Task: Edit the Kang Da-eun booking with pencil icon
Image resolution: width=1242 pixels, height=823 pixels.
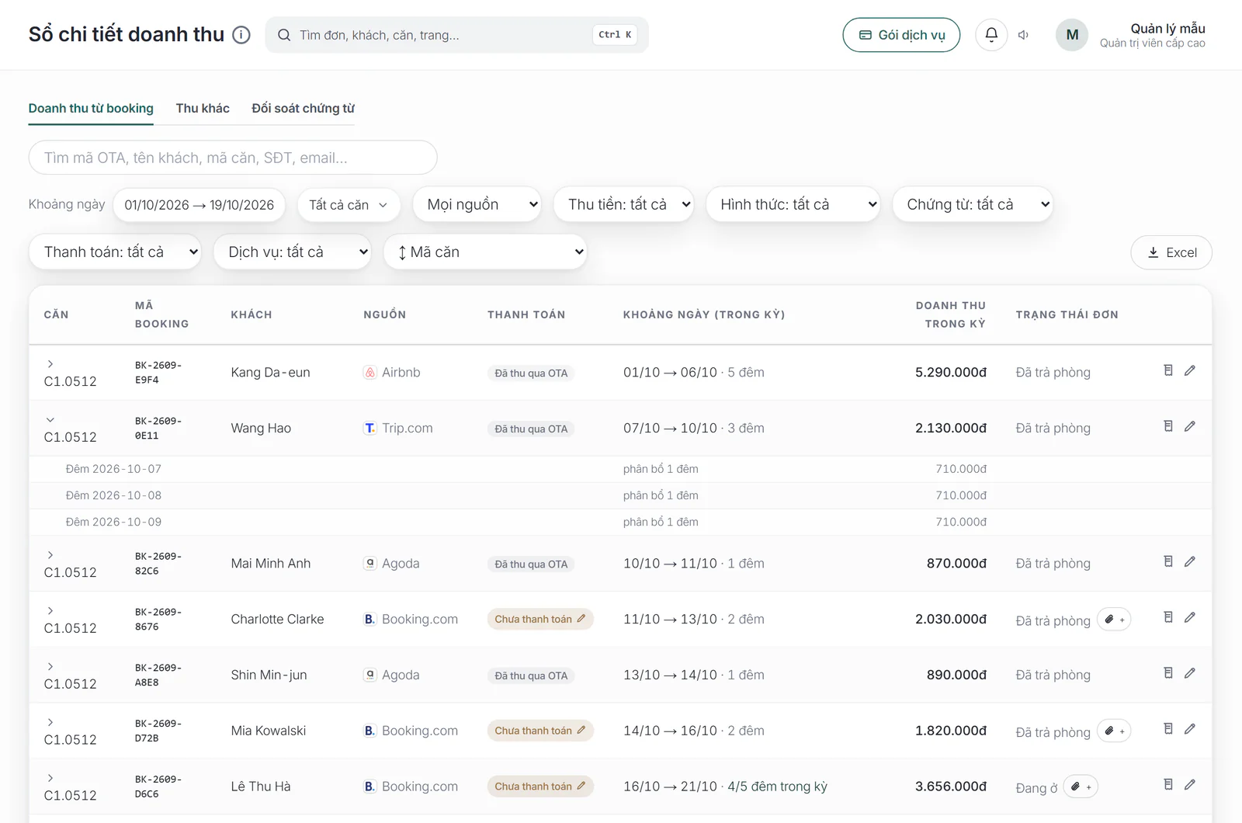Action: [x=1189, y=371]
